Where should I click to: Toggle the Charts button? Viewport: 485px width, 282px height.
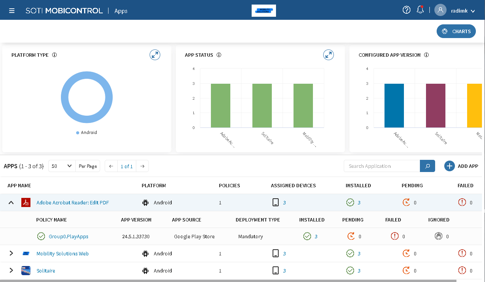click(456, 31)
